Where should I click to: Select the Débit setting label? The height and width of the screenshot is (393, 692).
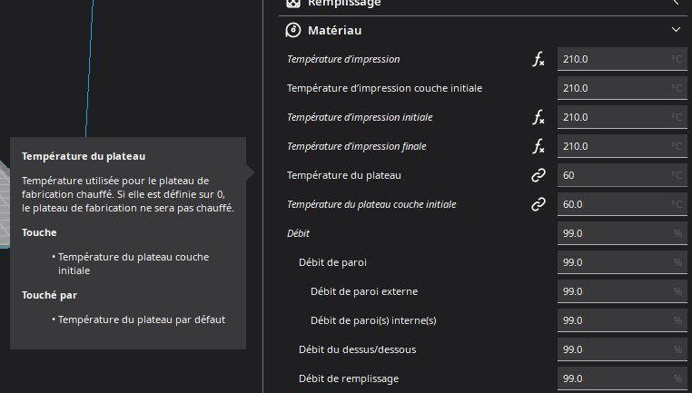pos(298,233)
